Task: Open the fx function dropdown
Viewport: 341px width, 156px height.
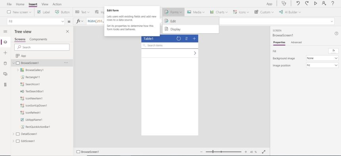Action: 80,21
